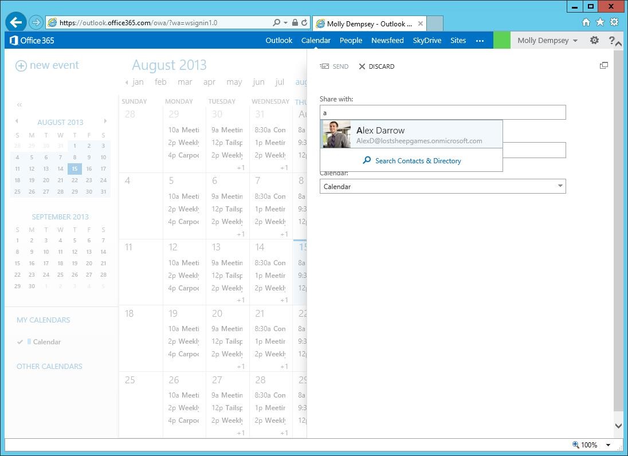Viewport: 628px width, 456px height.
Task: Create a new event with the plus icon
Action: click(x=21, y=65)
